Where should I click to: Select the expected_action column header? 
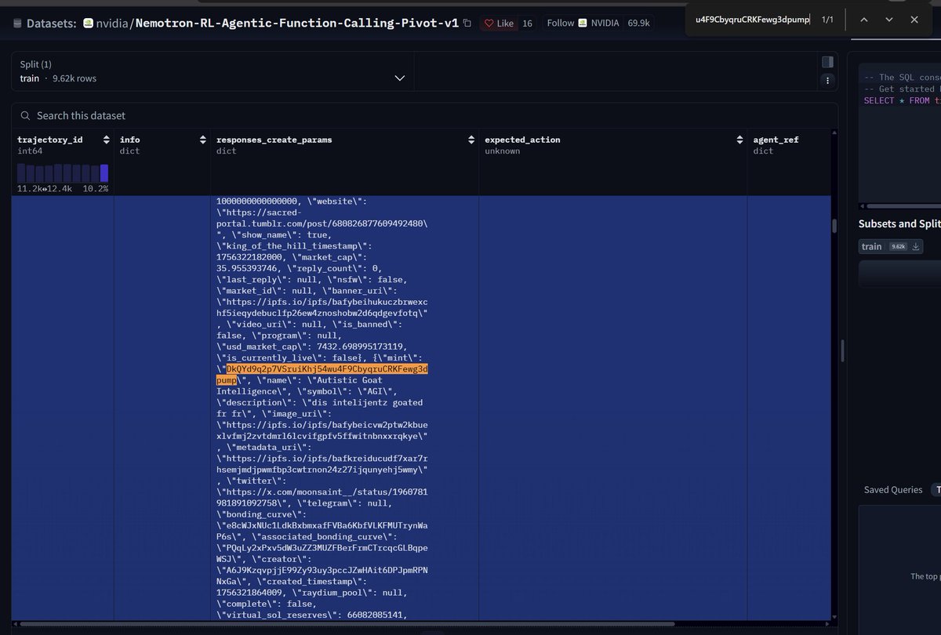(x=522, y=140)
